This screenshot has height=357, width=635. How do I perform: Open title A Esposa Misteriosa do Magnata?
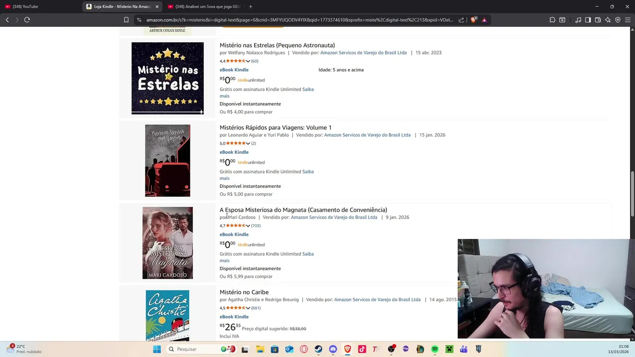(x=303, y=210)
